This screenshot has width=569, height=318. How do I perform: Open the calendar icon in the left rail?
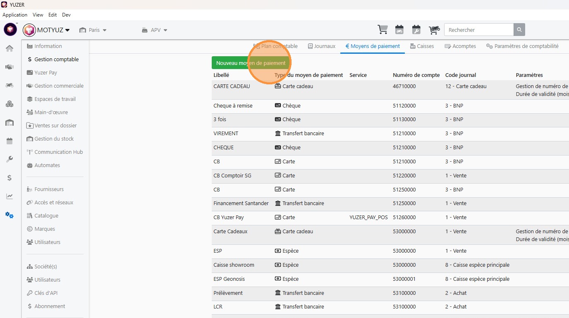point(10,141)
